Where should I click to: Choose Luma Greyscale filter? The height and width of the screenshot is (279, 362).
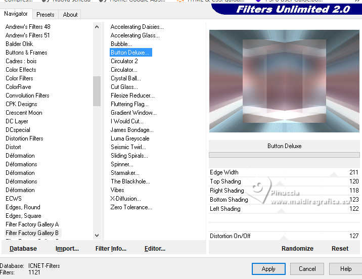130,138
